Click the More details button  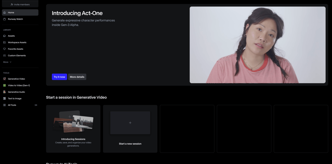pos(77,77)
